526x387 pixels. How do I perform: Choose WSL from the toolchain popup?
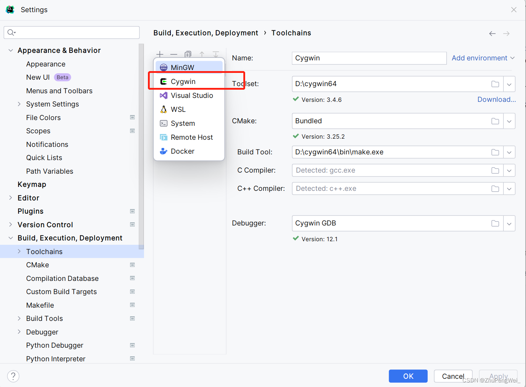click(189, 109)
